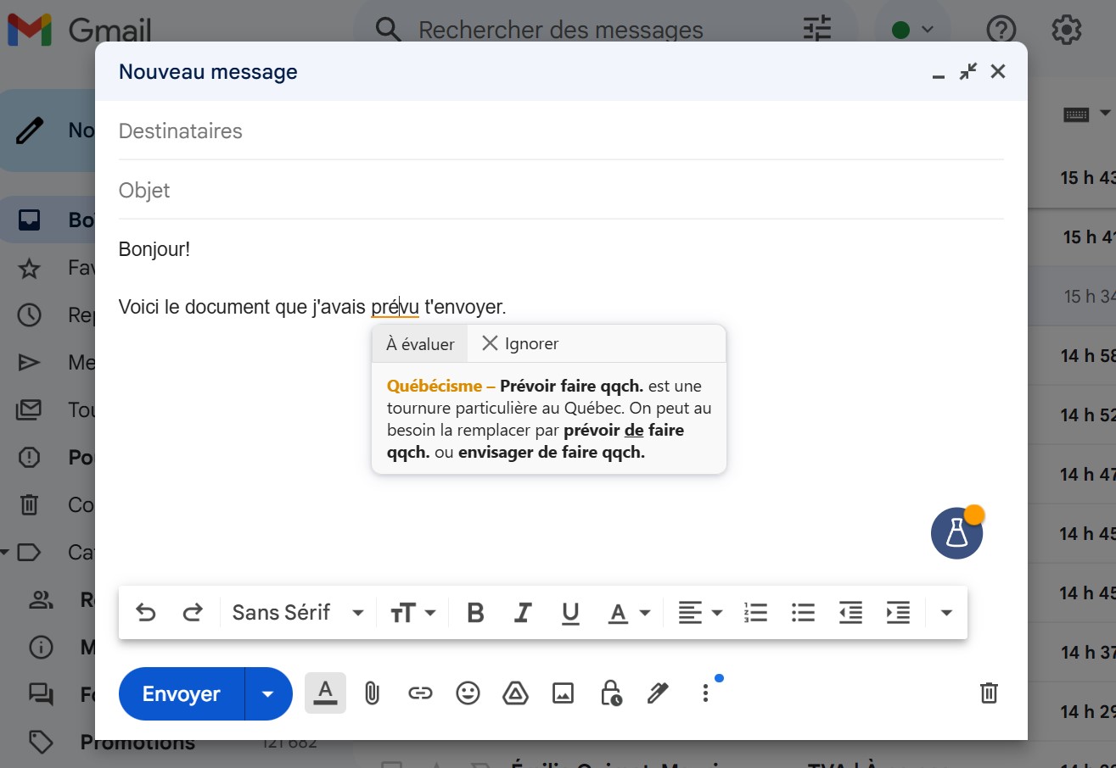This screenshot has height=768, width=1116.
Task: Click the Objet subject field
Action: pos(561,191)
